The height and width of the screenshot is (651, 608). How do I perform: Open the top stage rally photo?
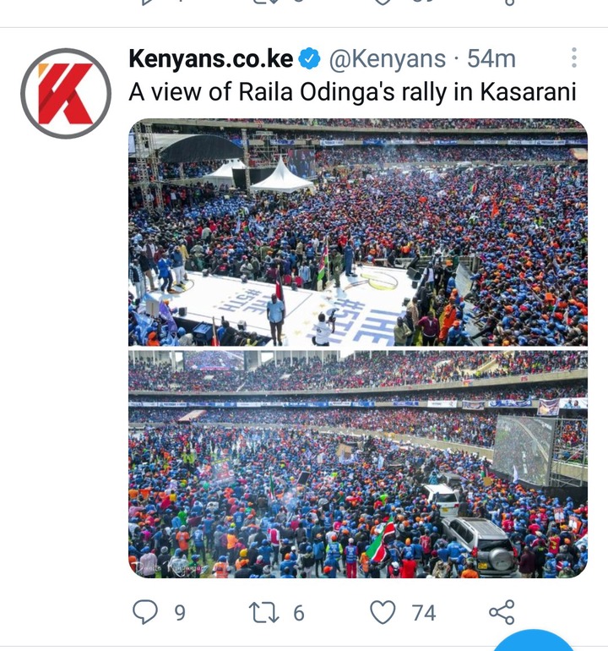click(358, 232)
